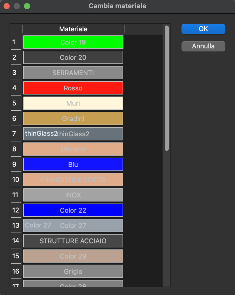Viewport: 235px width, 295px height.
Task: Choose the STRUTTURE ACCIAIO material
Action: click(x=73, y=241)
